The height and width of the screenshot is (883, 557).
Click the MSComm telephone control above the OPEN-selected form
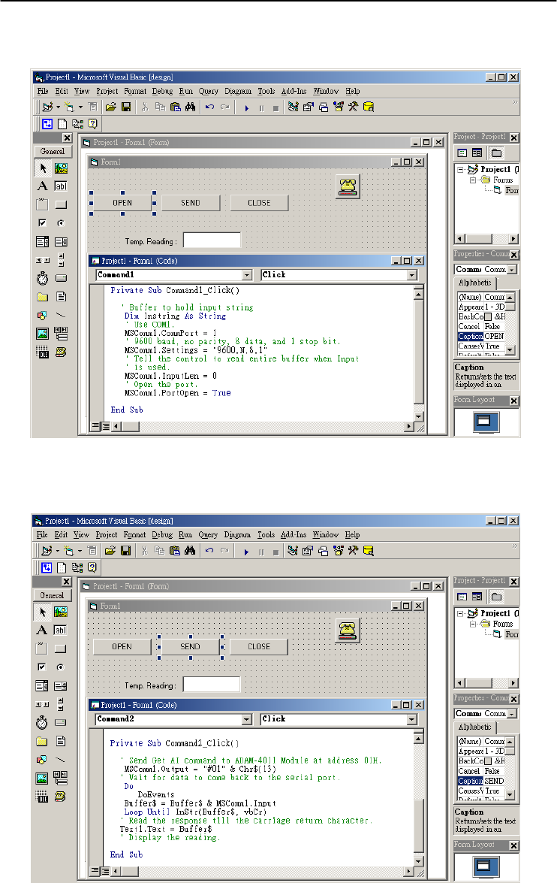coord(348,186)
